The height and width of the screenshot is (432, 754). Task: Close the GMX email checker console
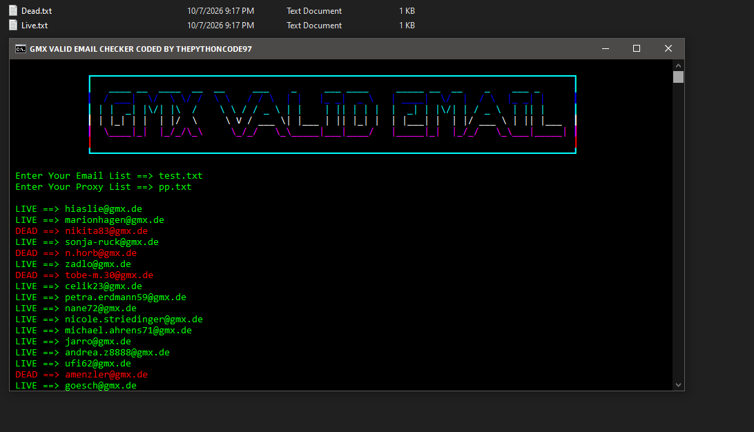click(668, 48)
